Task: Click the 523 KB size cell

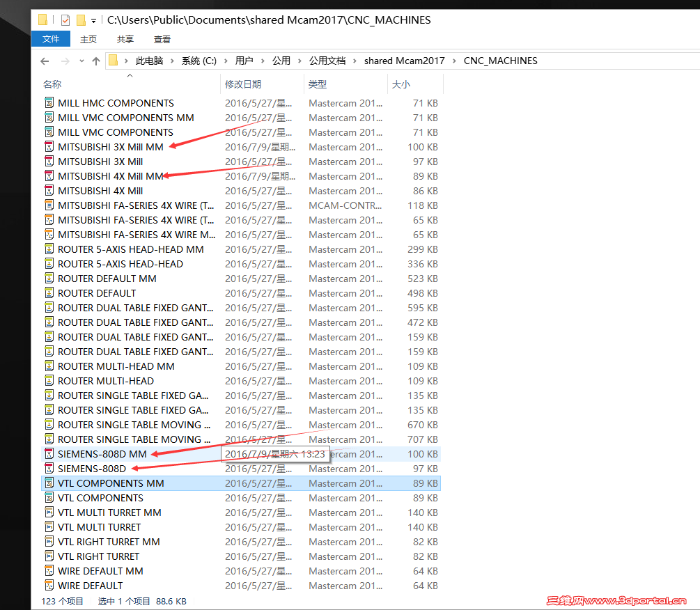Action: click(x=422, y=279)
